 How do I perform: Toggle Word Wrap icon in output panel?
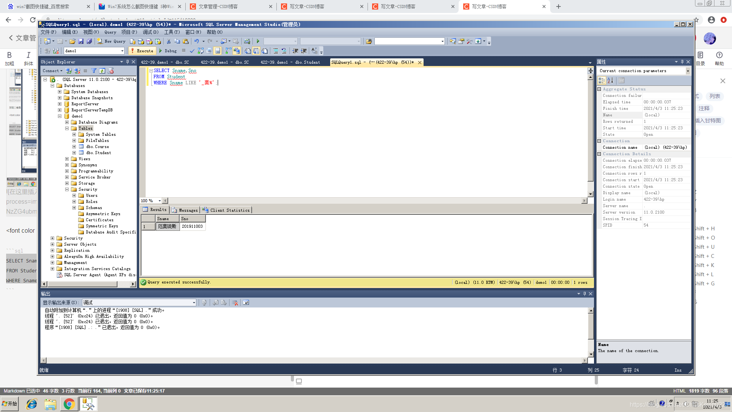click(246, 303)
